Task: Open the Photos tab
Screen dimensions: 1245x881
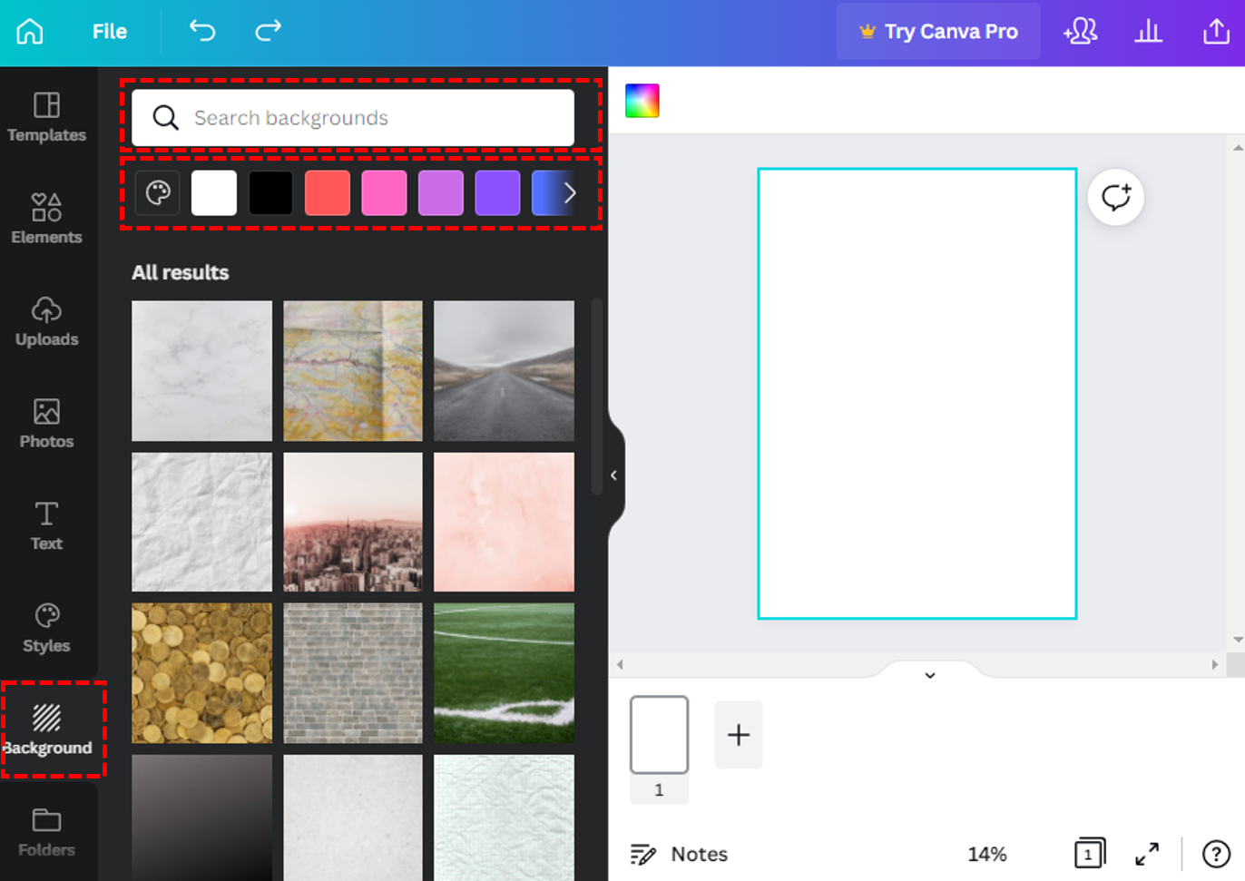Action: [x=47, y=424]
